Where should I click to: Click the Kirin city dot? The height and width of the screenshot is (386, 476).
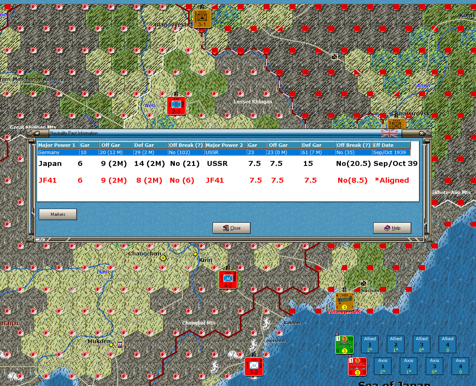(195, 254)
